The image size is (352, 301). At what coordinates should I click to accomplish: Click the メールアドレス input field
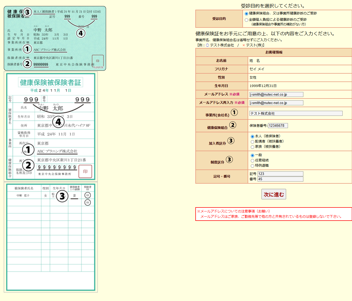(x=276, y=95)
